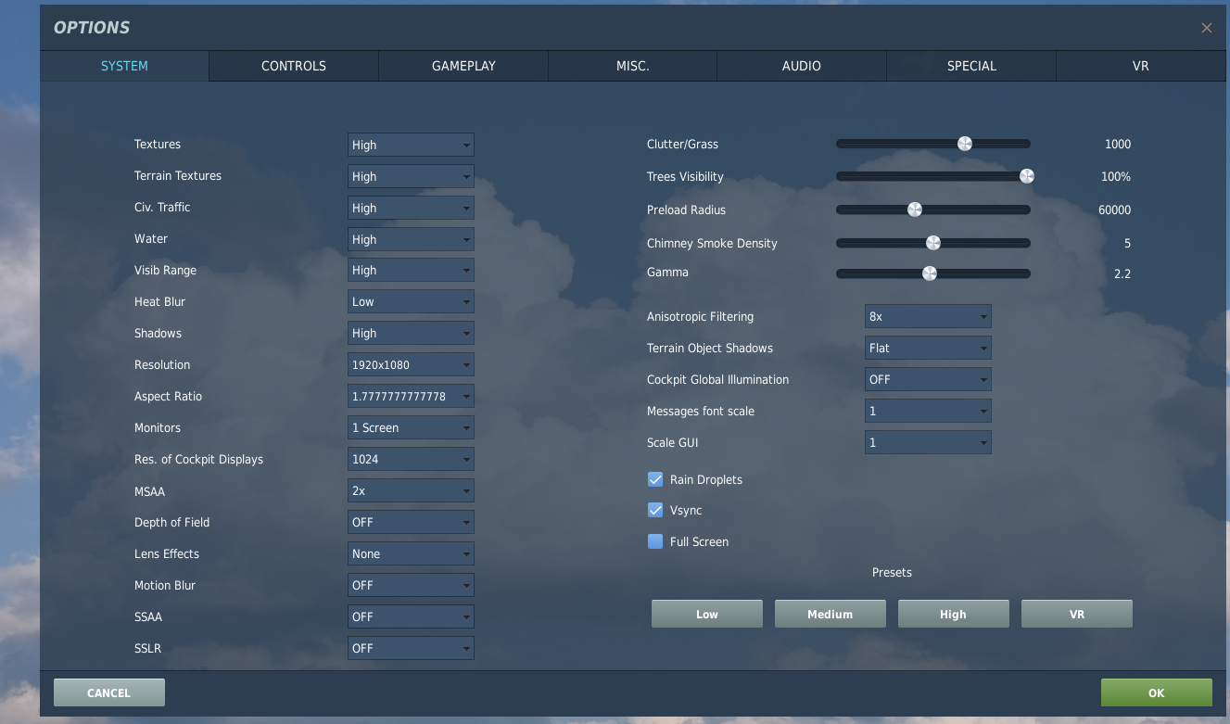Open the Visib Range dropdown
This screenshot has height=724, width=1230.
pyautogui.click(x=411, y=271)
